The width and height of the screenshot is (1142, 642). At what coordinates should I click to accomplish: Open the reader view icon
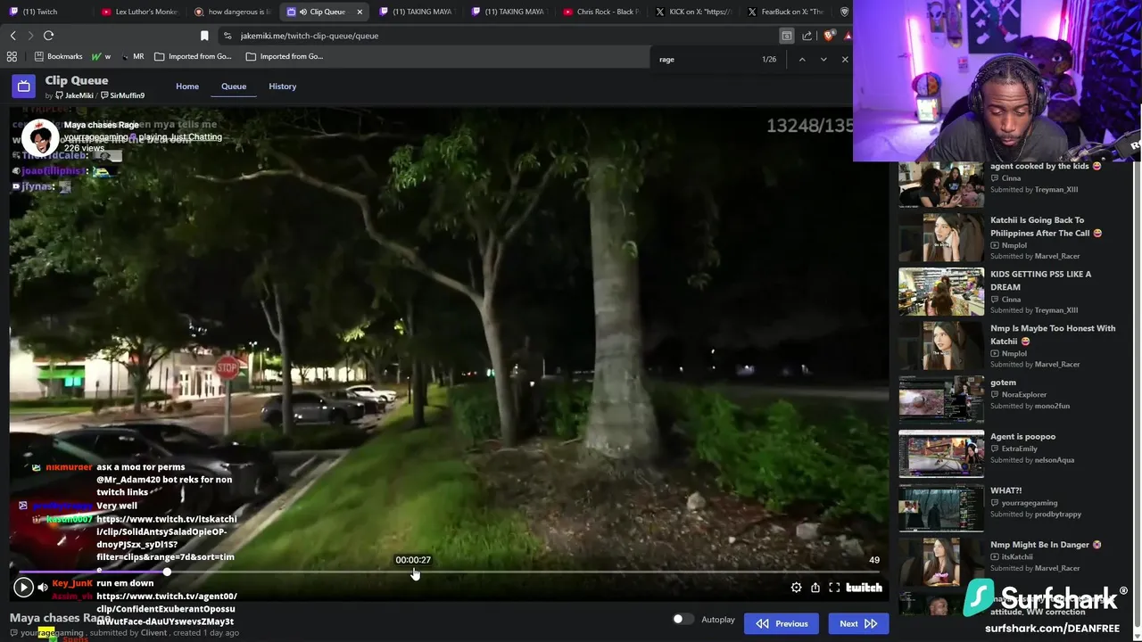point(786,36)
